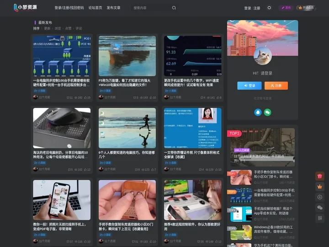Click the orange 注册 button in sidebar
Screen dimensions: 329x247
[276, 86]
